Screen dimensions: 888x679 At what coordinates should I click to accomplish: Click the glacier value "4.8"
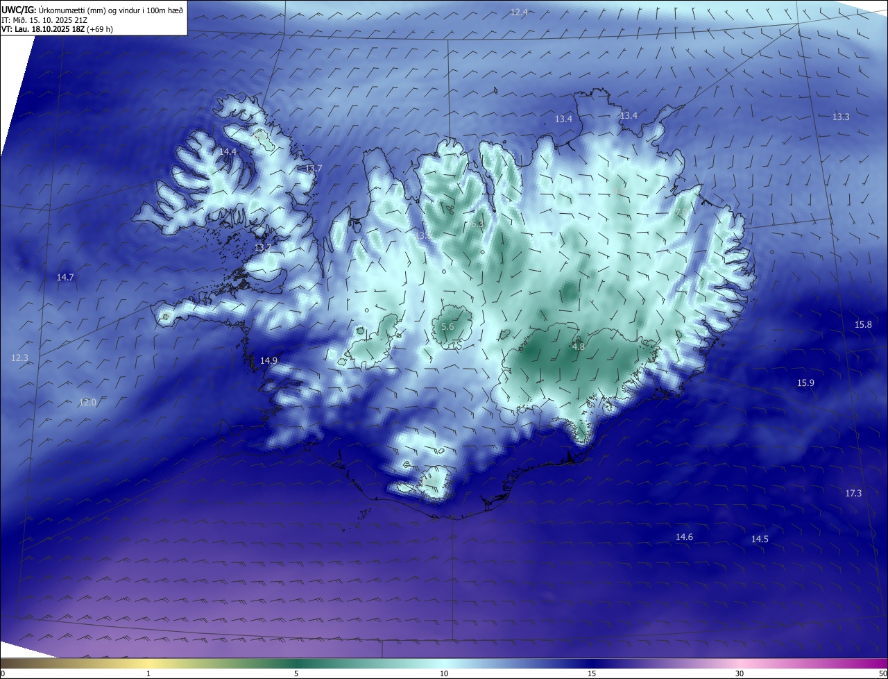tap(579, 346)
